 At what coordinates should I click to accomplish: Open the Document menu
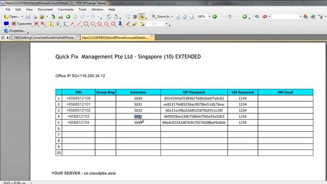45,9
